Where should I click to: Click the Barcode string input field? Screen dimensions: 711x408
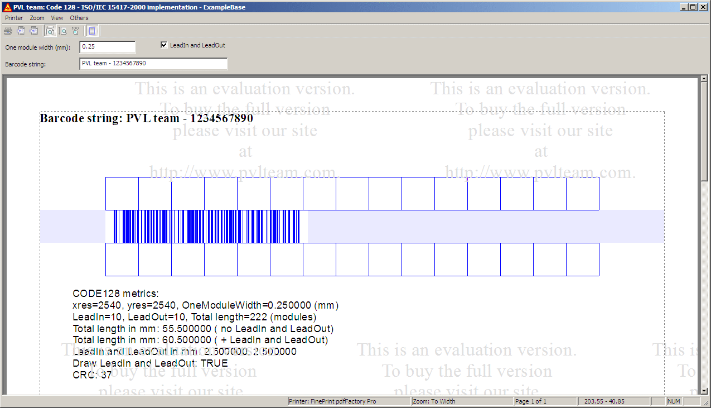[153, 64]
